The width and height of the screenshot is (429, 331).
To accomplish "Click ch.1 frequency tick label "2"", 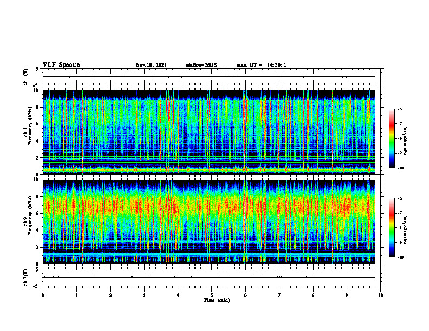I will (38, 158).
